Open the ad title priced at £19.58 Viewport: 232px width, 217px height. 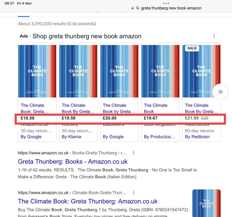(78, 108)
